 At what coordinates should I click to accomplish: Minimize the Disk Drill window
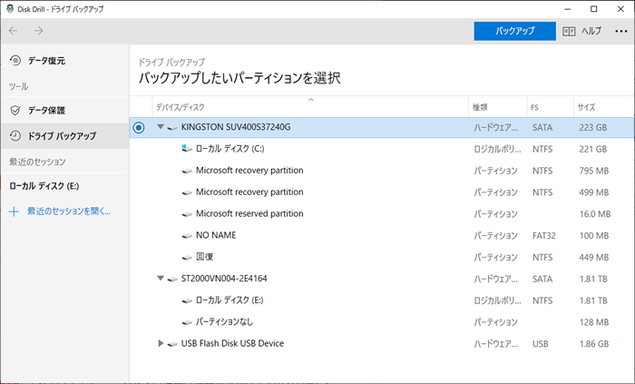tap(568, 9)
